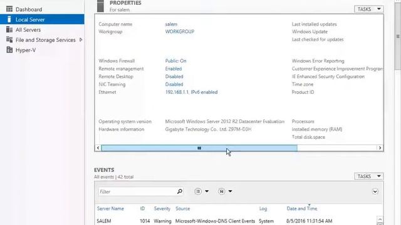Screen dimensions: 401x225
Task: Click the computer name salem link
Action: point(171,24)
